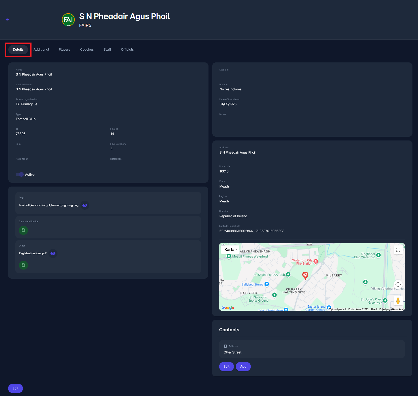Add a Club Identification document
This screenshot has width=418, height=396.
(x=23, y=230)
